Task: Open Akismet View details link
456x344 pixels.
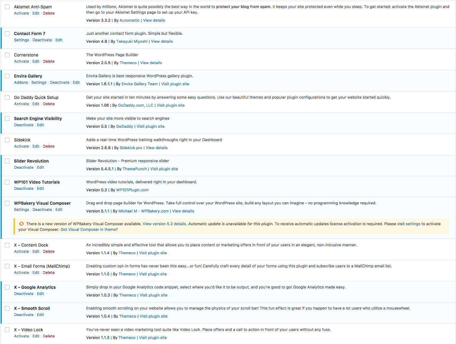Action: click(154, 20)
